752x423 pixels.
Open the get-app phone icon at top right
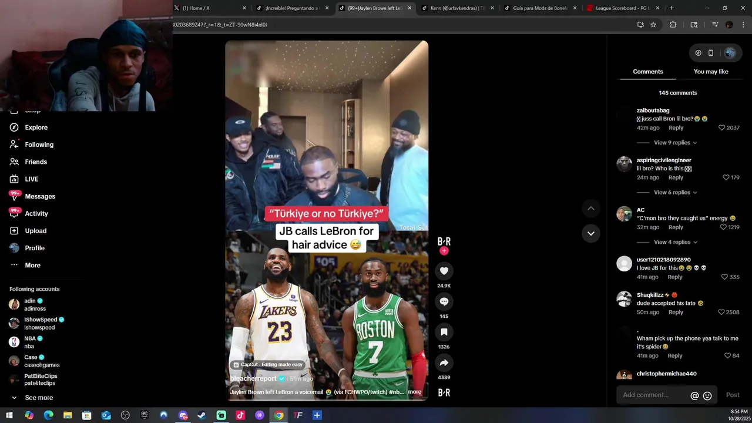coord(711,53)
